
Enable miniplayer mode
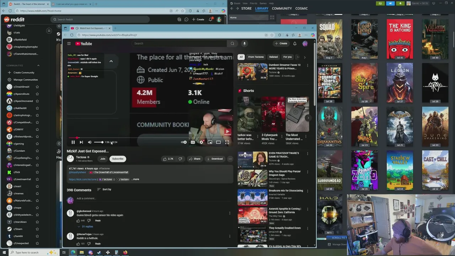210,142
